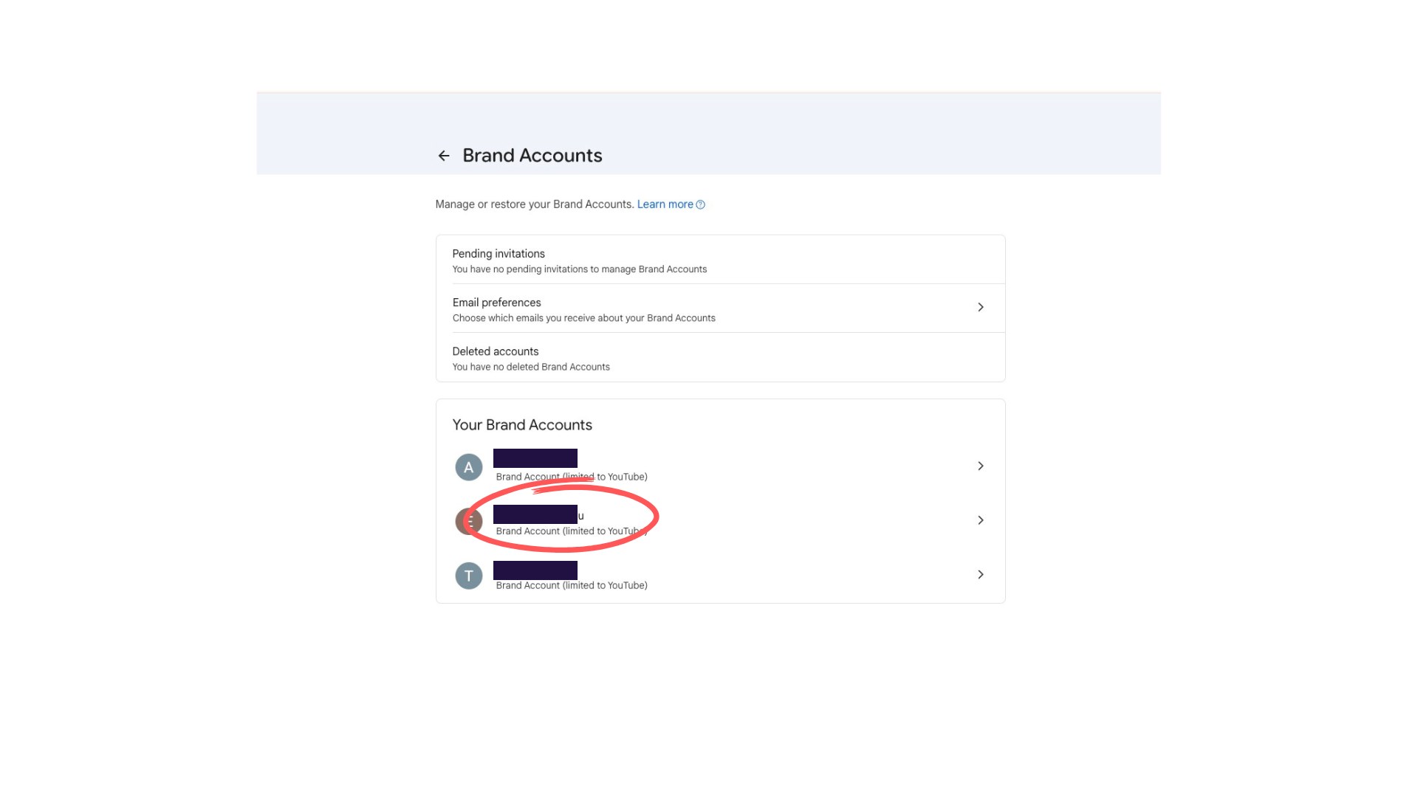Click the Your Brand Accounts heading
The image size is (1418, 797).
click(x=522, y=424)
